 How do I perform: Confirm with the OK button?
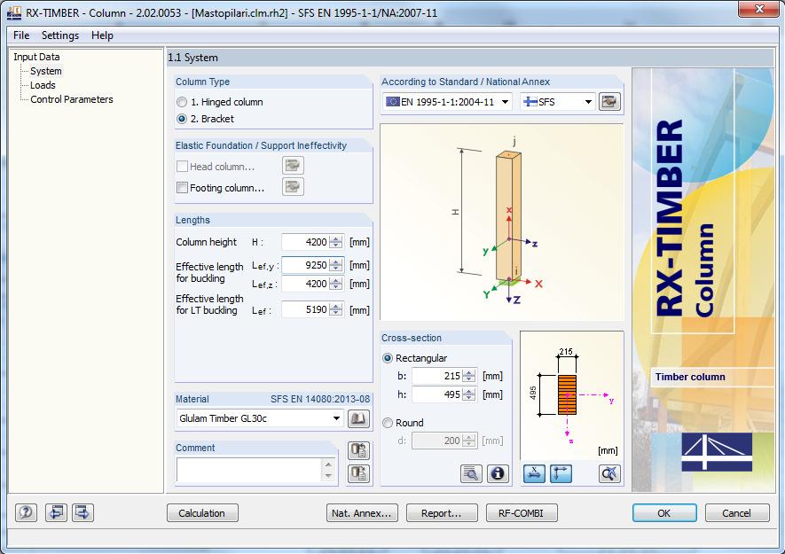(664, 513)
